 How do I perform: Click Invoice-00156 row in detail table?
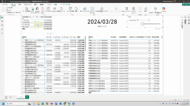[x=124, y=41]
